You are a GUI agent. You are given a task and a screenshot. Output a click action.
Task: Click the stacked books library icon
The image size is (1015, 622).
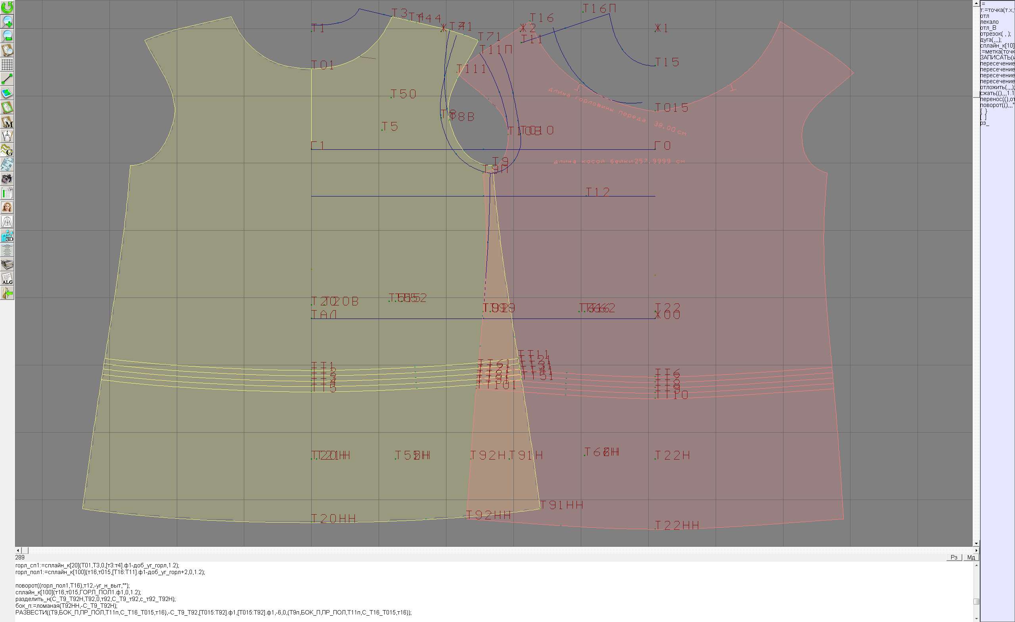pos(7,265)
